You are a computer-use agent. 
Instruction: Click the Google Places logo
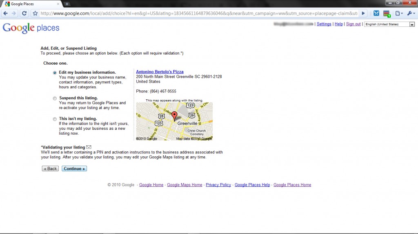point(31,28)
